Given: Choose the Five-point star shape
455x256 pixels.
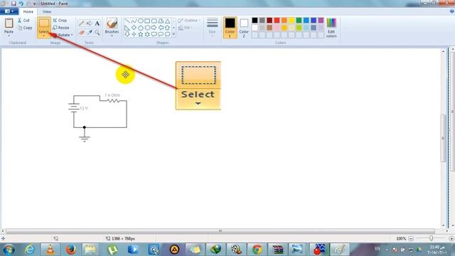Looking at the screenshot, I should 141,34.
